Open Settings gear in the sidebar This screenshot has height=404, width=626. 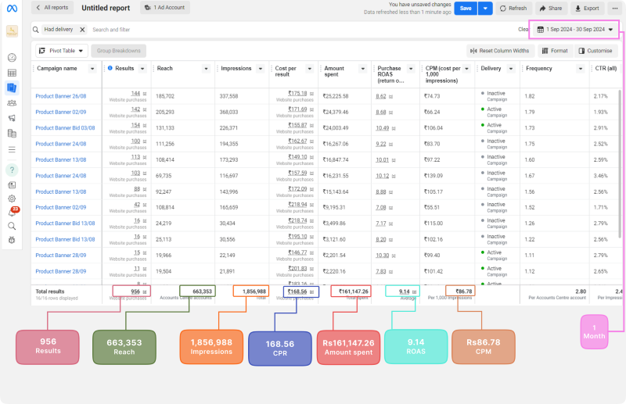(12, 198)
